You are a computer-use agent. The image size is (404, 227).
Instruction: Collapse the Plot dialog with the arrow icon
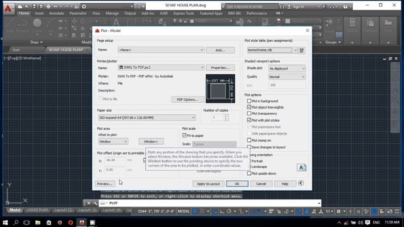(x=300, y=183)
